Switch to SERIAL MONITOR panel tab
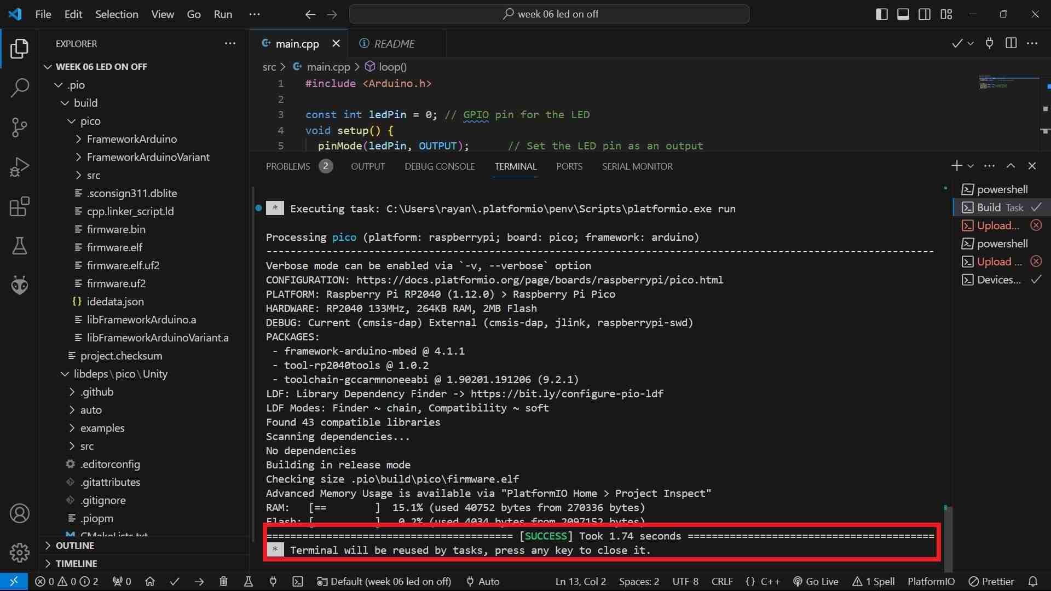 pos(637,166)
